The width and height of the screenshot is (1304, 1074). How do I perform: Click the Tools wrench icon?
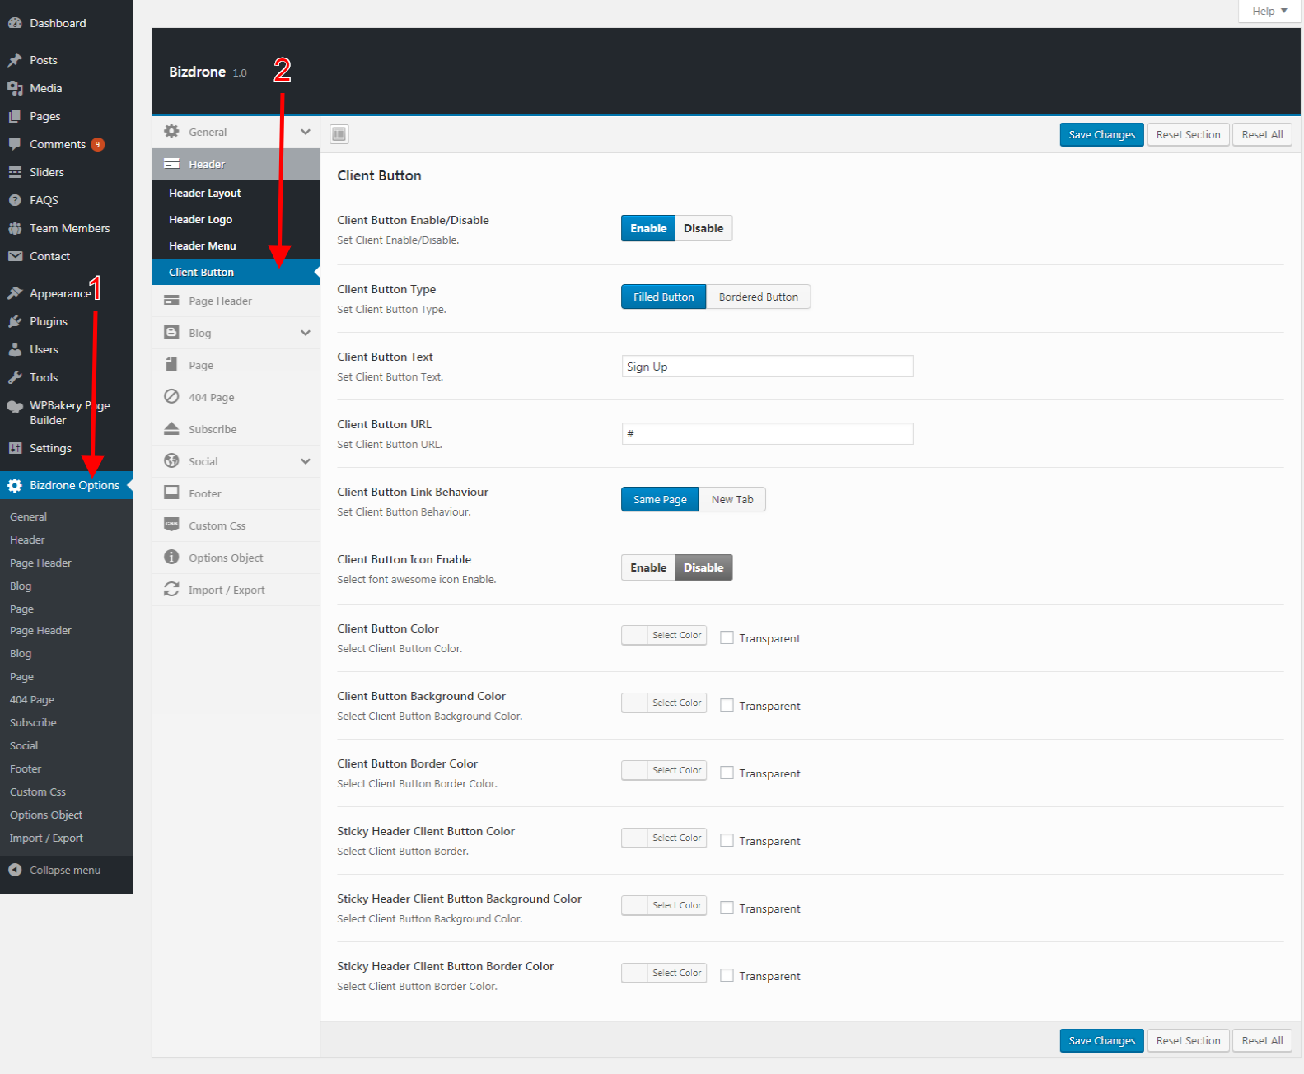coord(15,377)
